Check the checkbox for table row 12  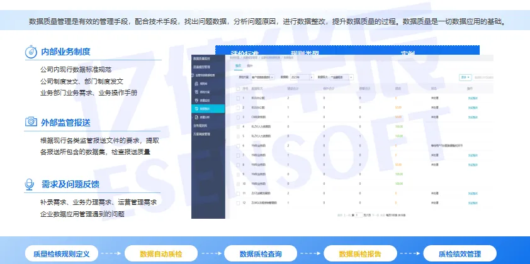(x=238, y=202)
